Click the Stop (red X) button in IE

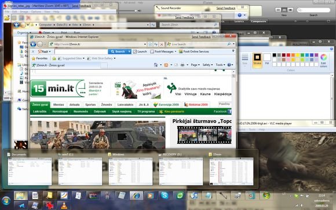point(162,44)
